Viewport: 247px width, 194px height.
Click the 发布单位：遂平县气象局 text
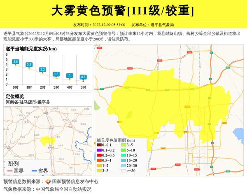pyautogui.click(x=152, y=25)
